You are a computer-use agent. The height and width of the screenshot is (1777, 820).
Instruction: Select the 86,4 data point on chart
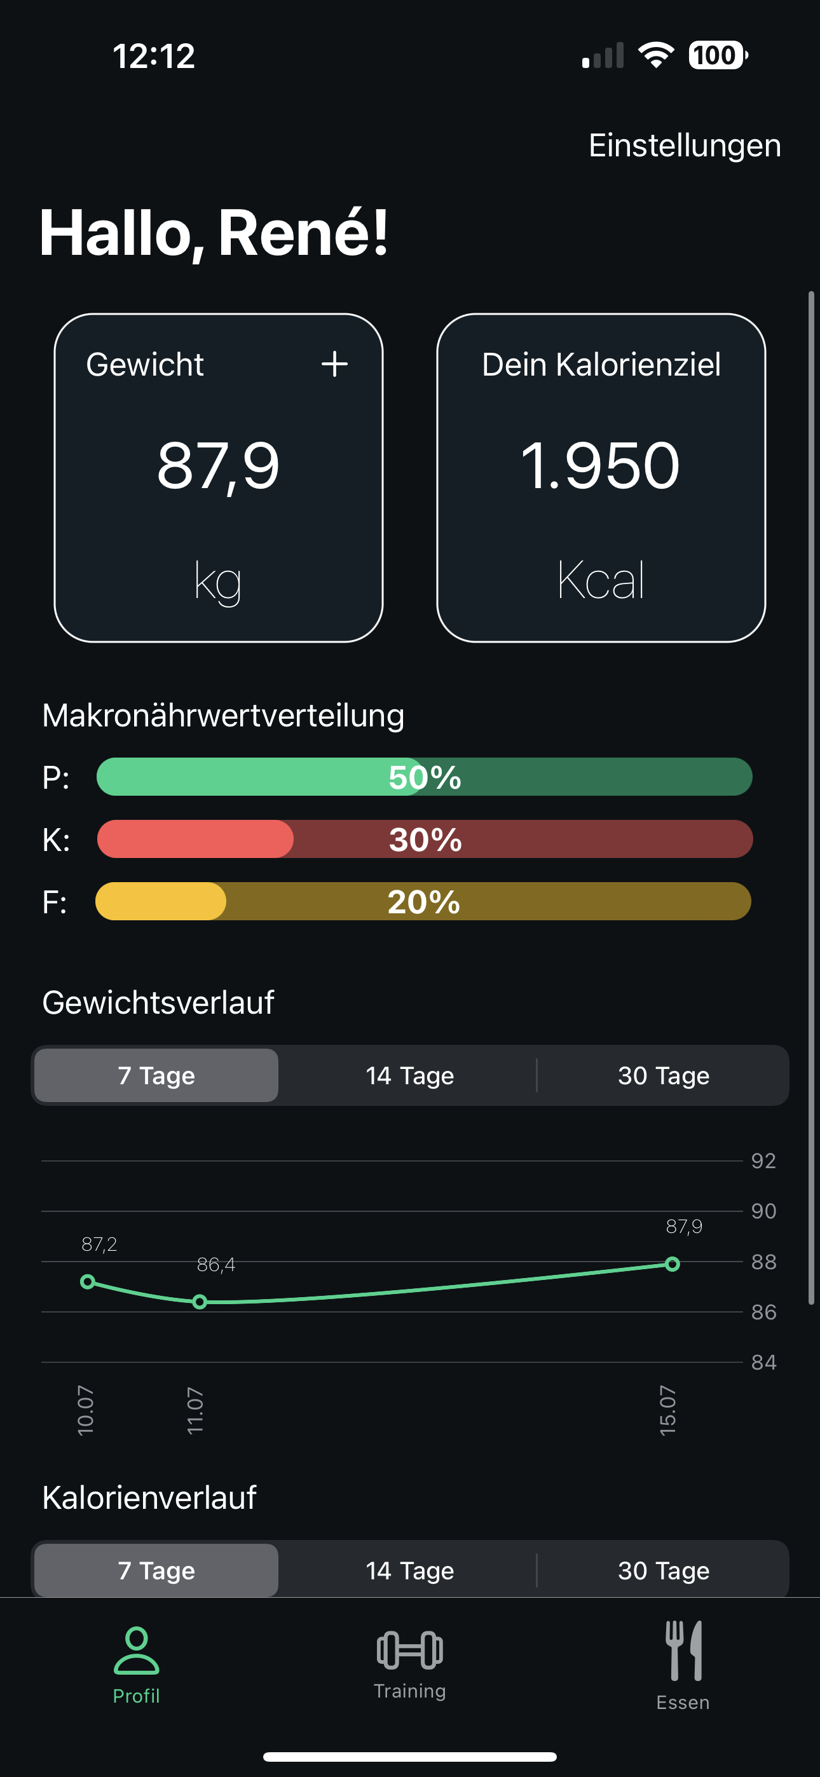(200, 1302)
